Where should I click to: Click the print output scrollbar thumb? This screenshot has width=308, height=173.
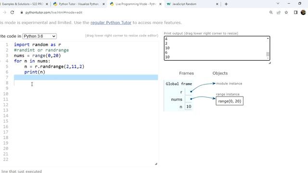268,54
